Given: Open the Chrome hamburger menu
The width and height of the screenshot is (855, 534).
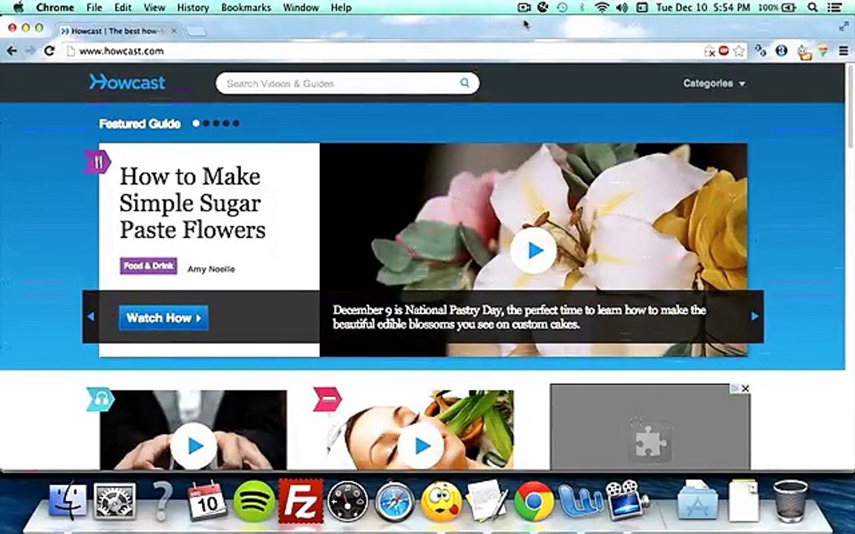Looking at the screenshot, I should click(x=843, y=50).
